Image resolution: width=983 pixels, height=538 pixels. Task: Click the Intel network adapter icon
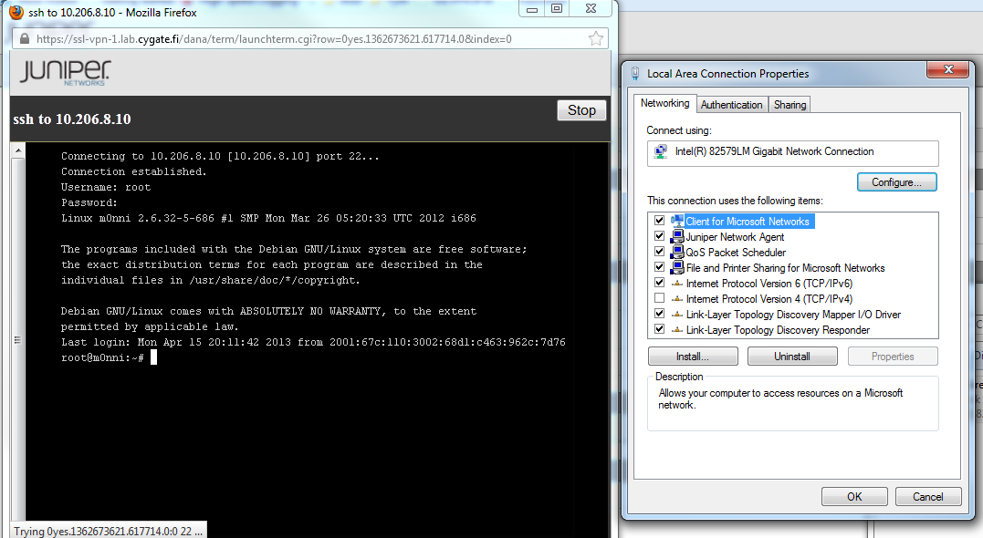pyautogui.click(x=660, y=151)
